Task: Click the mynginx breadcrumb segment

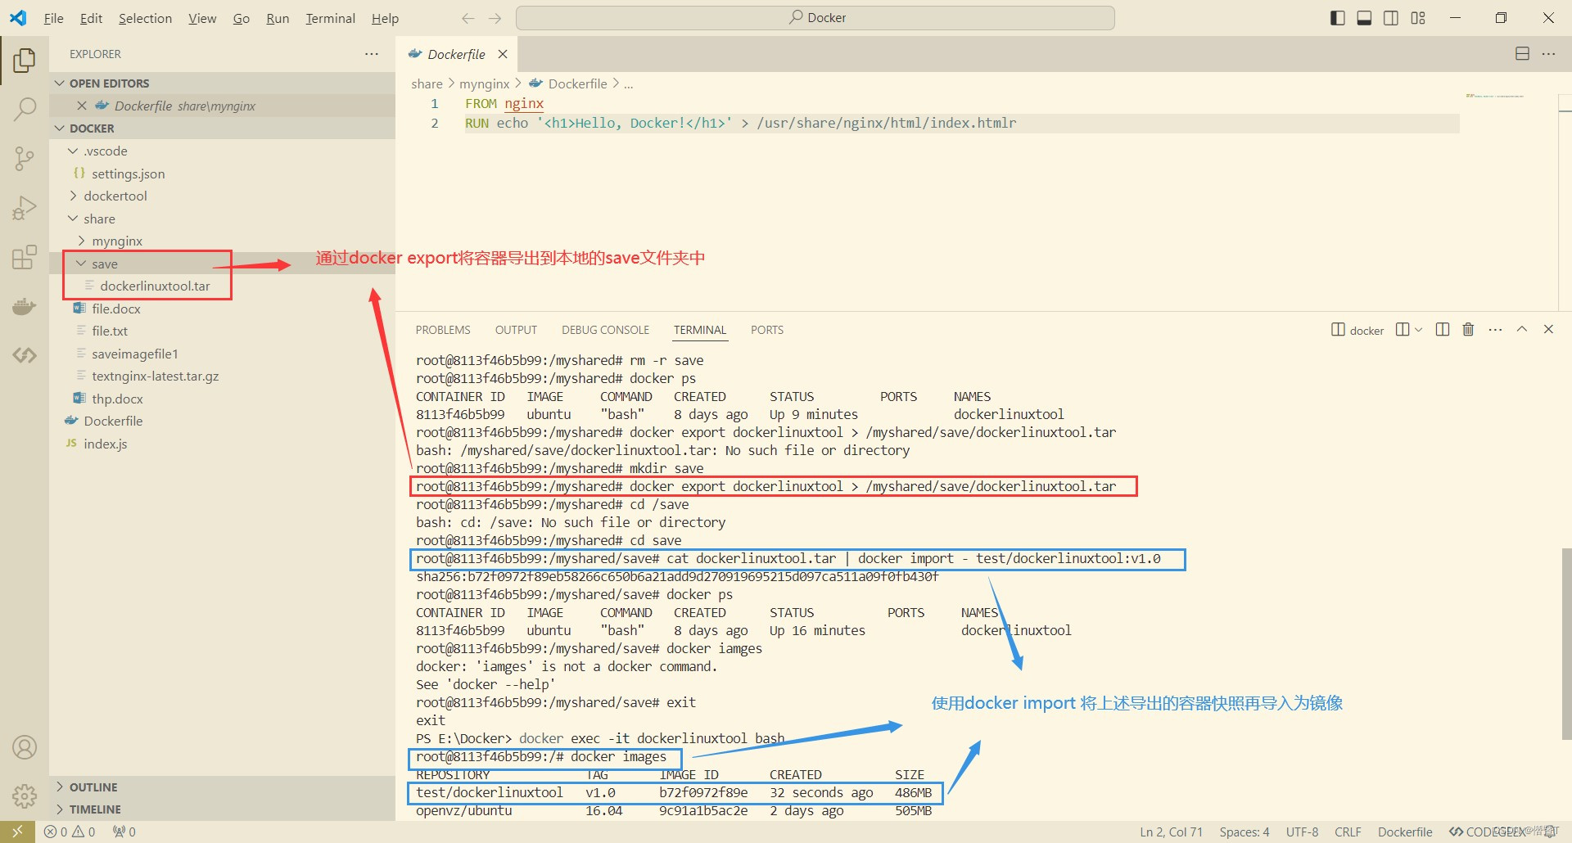Action: (484, 83)
